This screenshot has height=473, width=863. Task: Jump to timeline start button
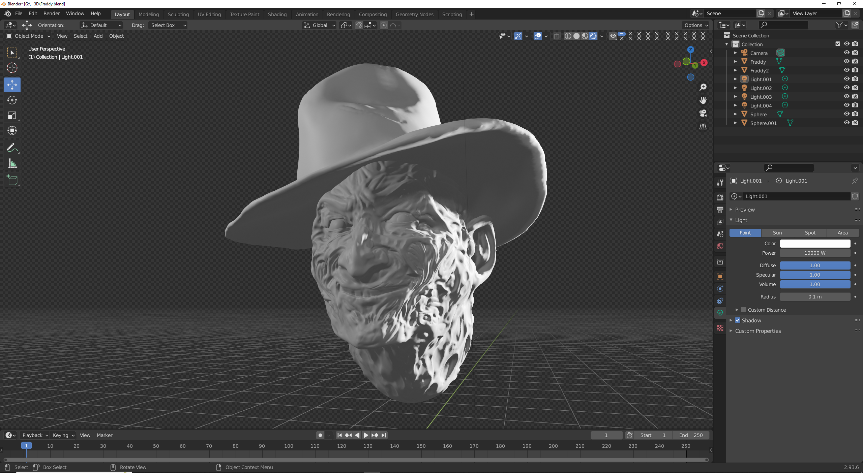(x=339, y=435)
